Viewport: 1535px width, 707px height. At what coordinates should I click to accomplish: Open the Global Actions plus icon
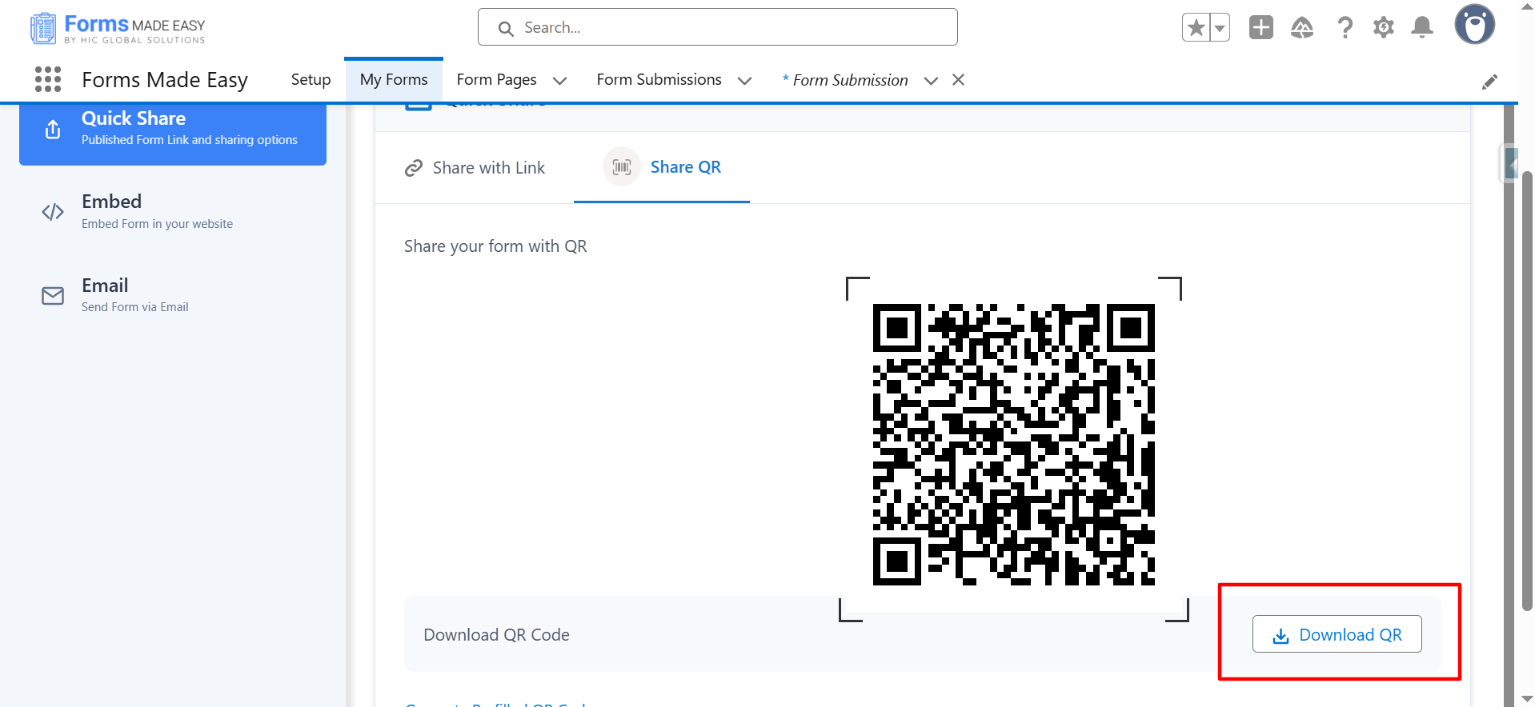coord(1260,28)
